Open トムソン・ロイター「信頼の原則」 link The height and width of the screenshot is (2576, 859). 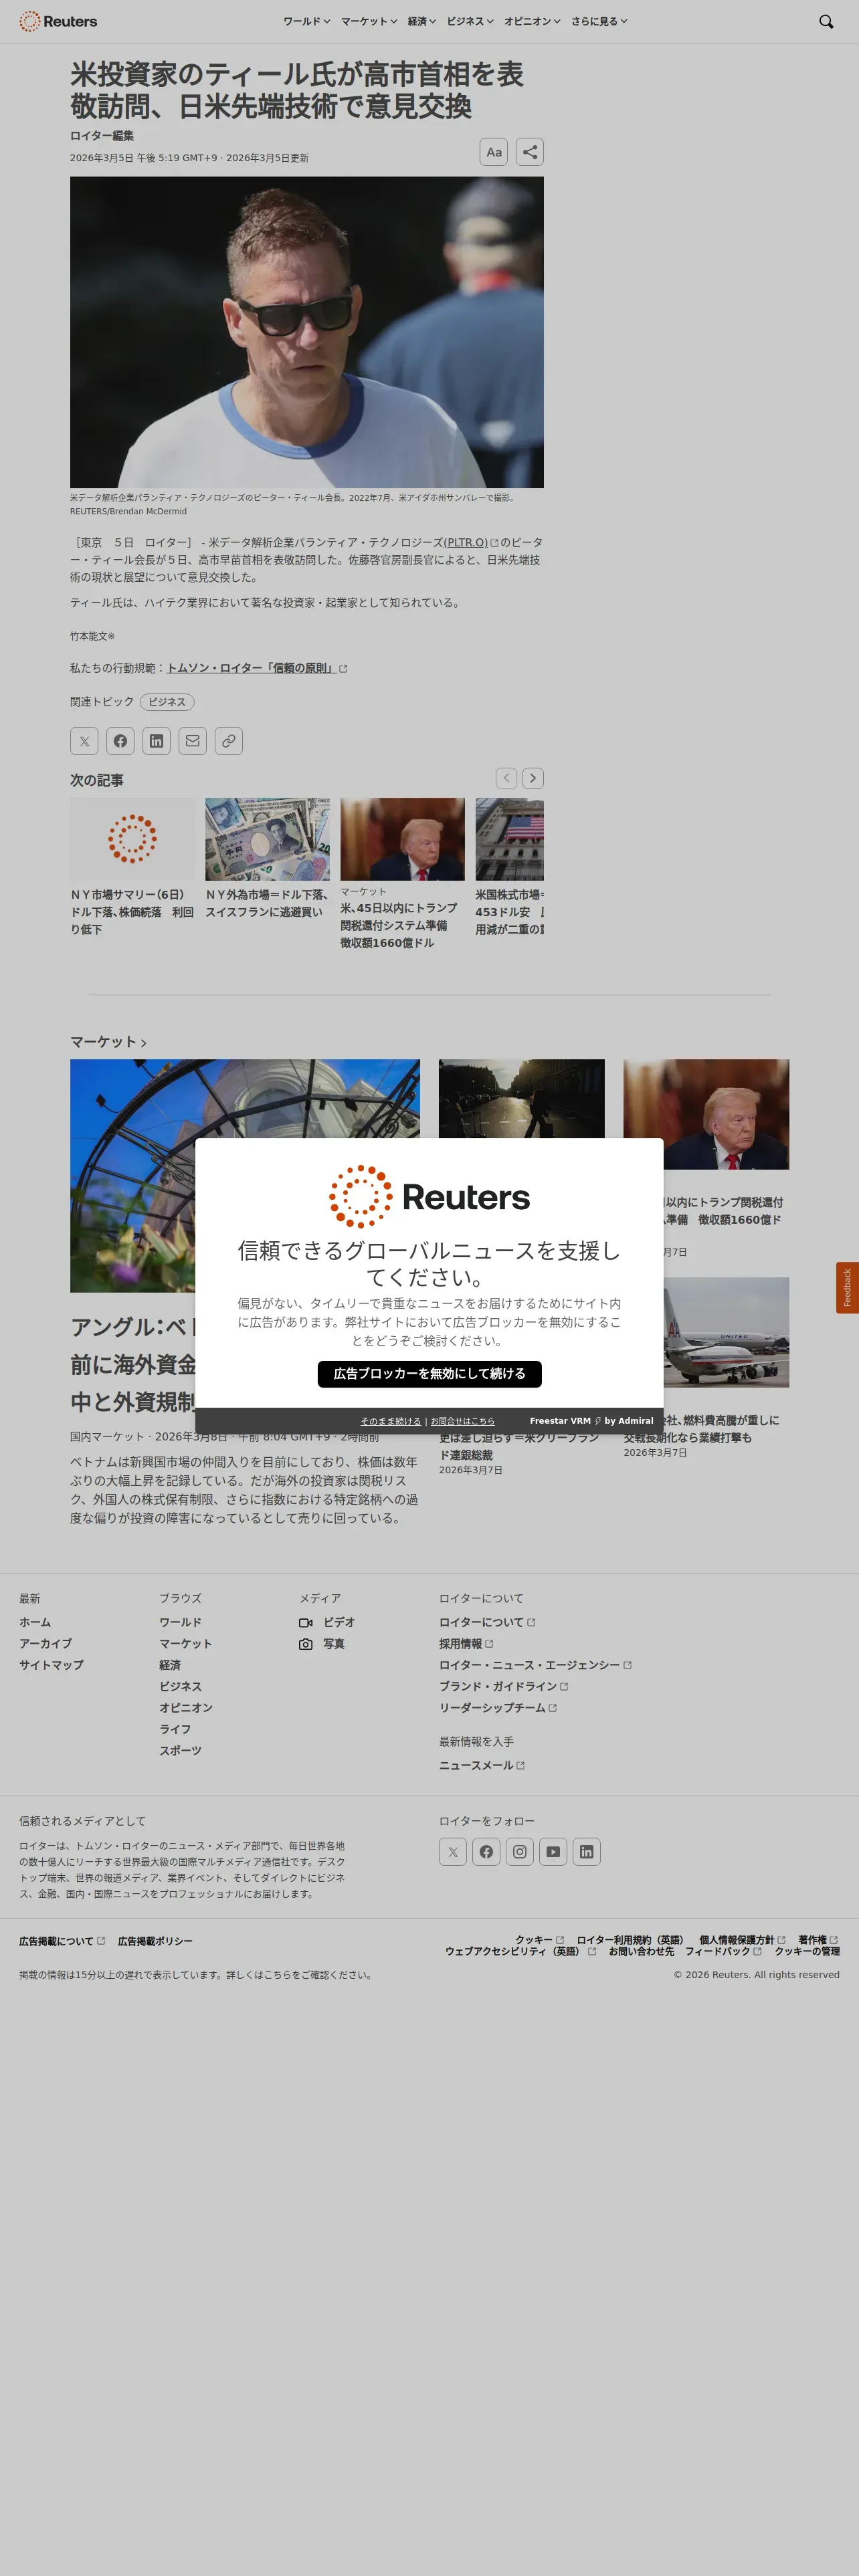pos(256,668)
